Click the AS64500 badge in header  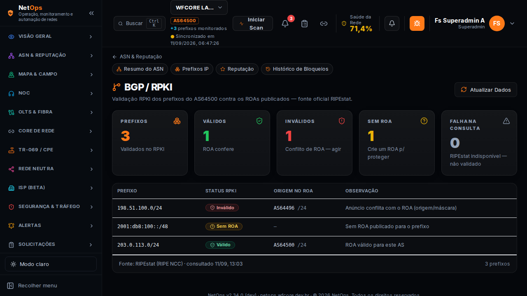point(184,21)
